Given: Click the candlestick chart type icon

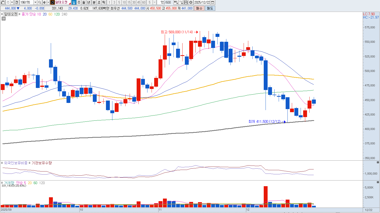Looking at the screenshot, I should (176, 2).
